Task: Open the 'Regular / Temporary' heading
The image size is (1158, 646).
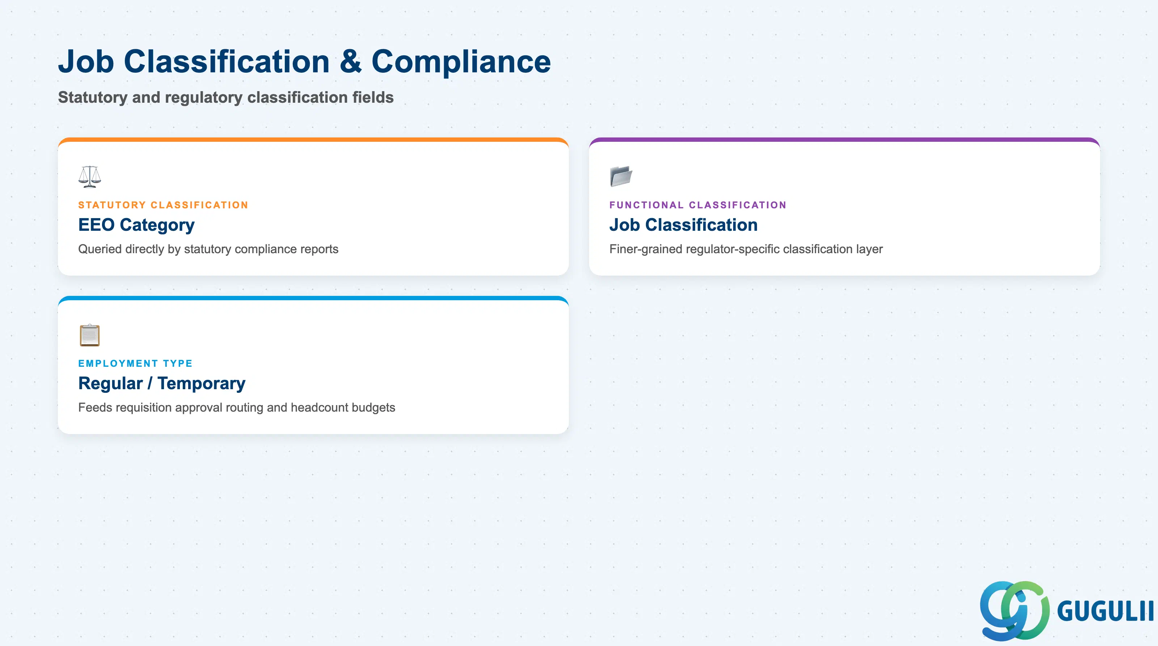Action: (x=162, y=383)
